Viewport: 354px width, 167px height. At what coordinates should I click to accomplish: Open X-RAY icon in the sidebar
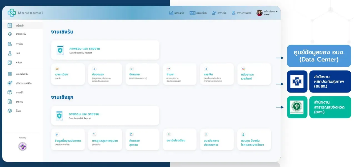coord(10,63)
